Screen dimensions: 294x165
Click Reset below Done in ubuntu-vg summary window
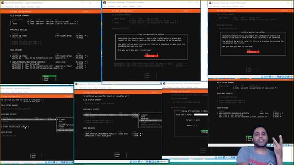pos(49,78)
